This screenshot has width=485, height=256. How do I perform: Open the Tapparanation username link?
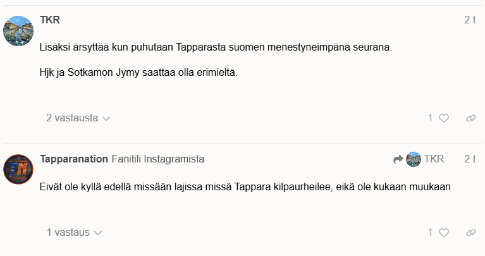click(x=73, y=159)
